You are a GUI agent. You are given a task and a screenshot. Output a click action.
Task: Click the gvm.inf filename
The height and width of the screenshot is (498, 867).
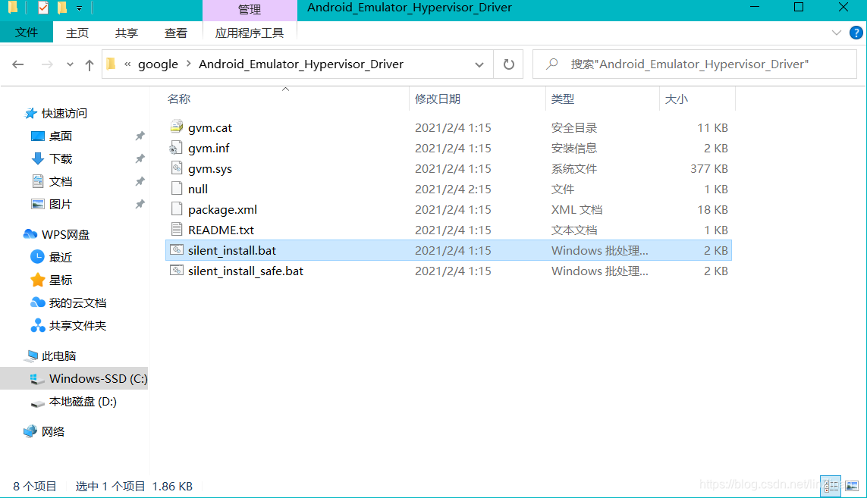pos(209,148)
